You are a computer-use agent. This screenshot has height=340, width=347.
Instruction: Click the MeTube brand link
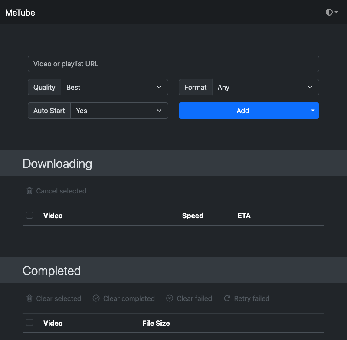point(20,13)
